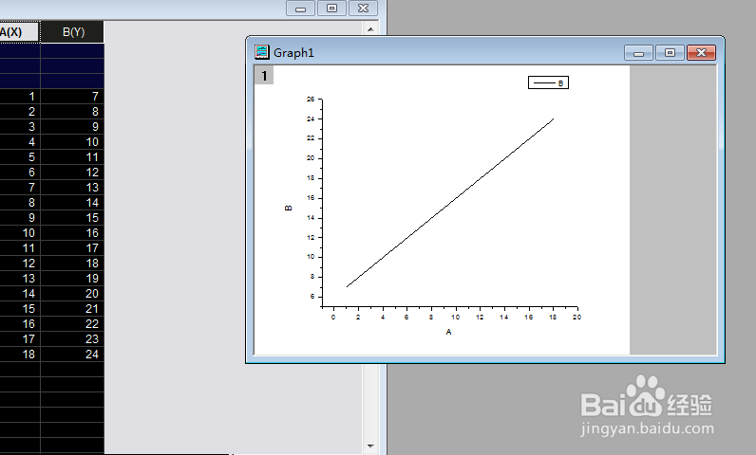Select B cell containing 13
This screenshot has height=455, width=756.
pyautogui.click(x=72, y=187)
